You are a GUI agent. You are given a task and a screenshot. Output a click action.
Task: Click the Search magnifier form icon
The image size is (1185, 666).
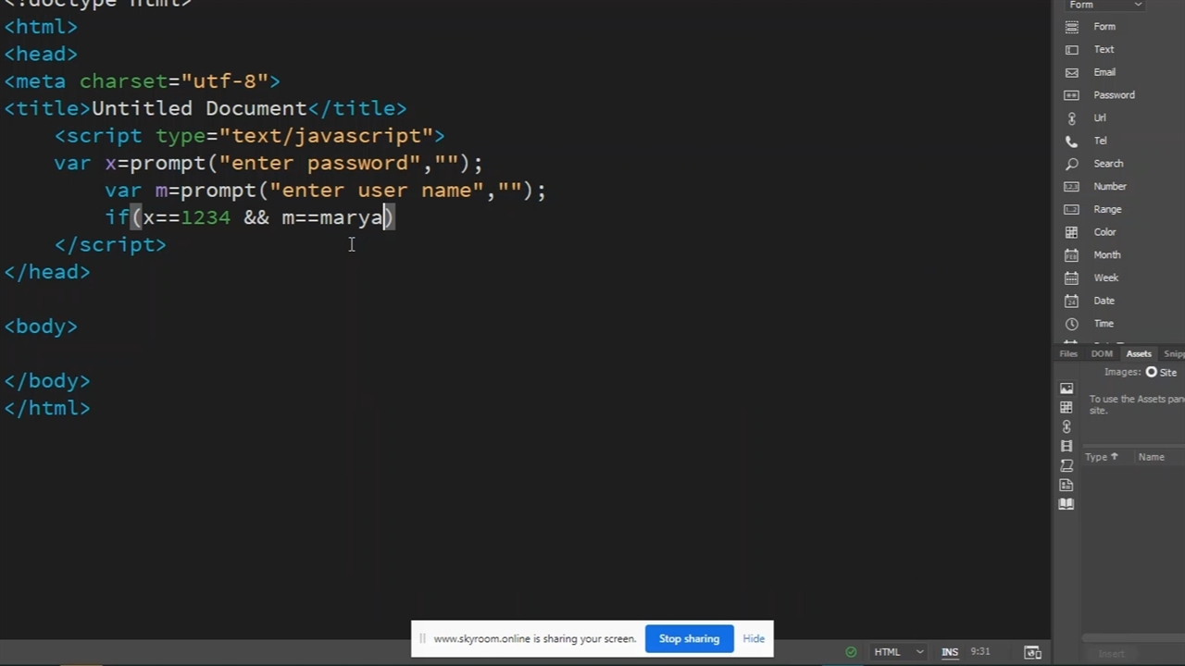pyautogui.click(x=1072, y=164)
